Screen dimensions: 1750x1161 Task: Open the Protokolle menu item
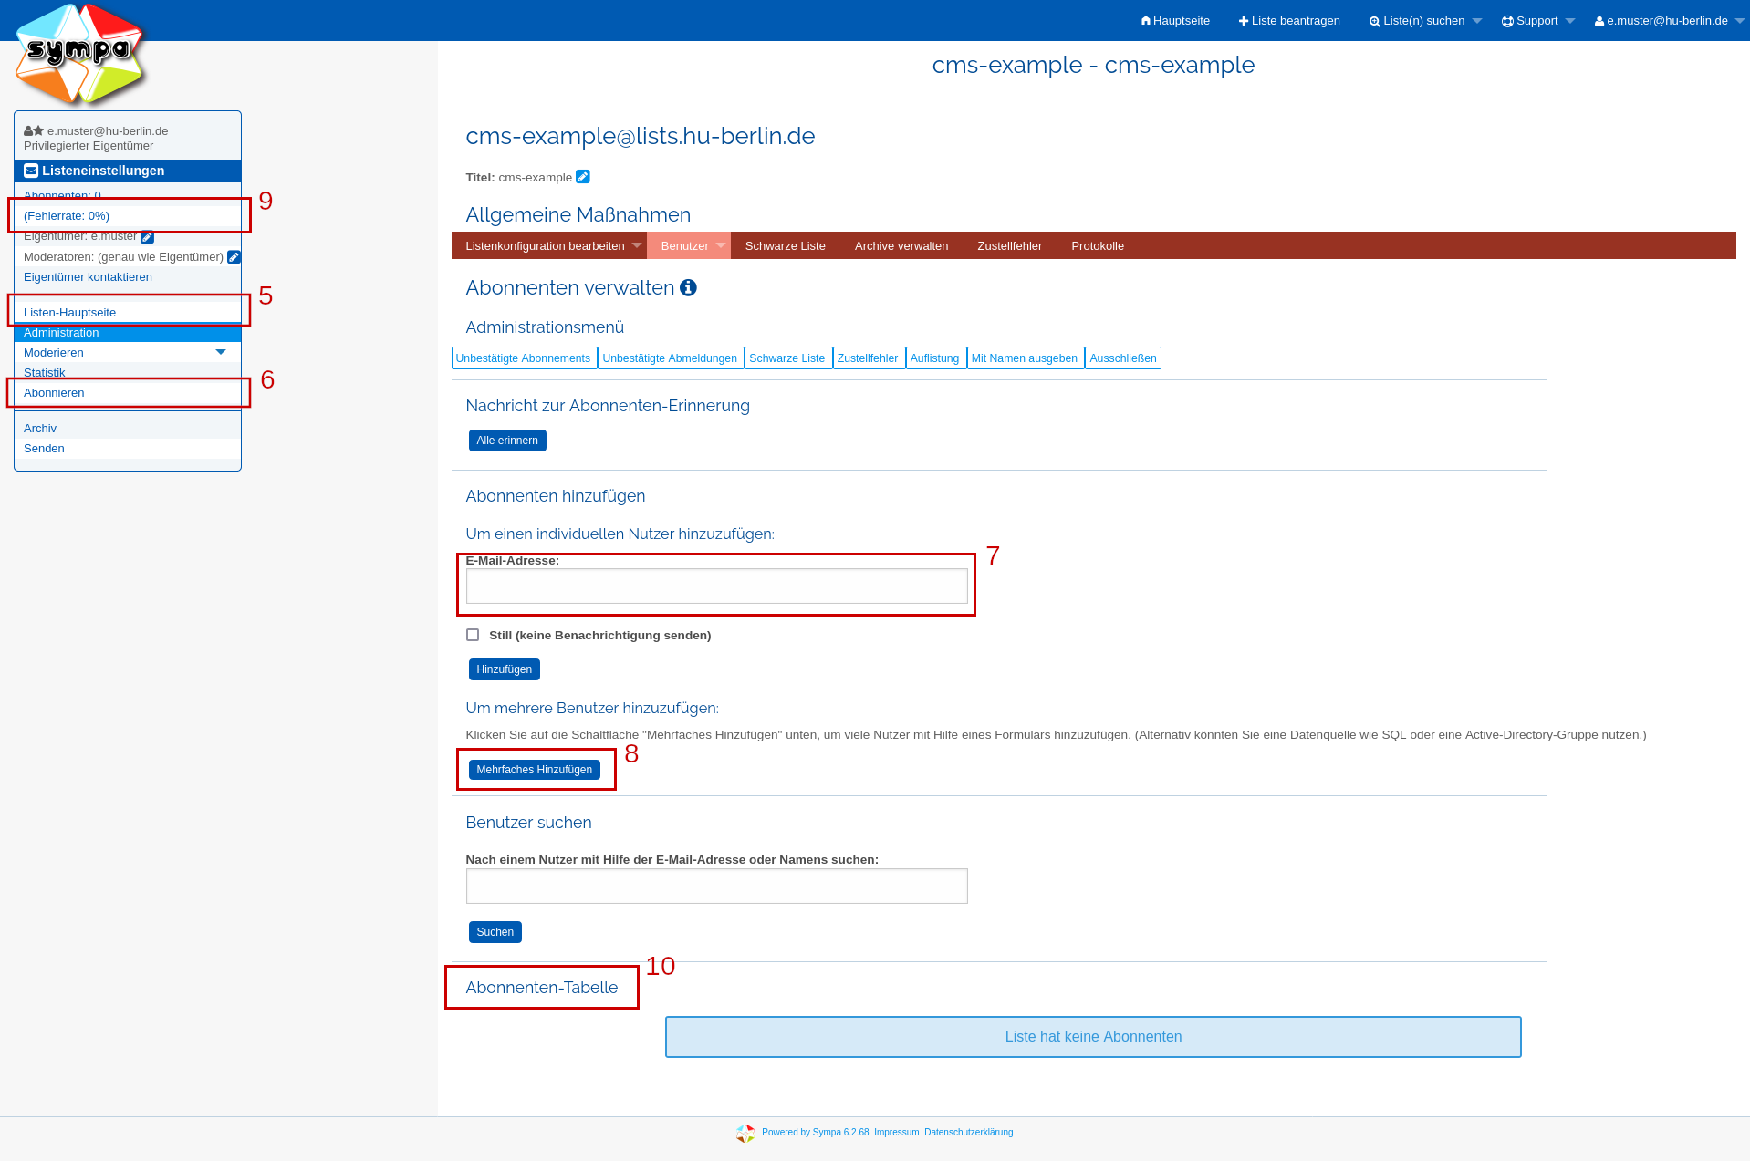[1097, 246]
